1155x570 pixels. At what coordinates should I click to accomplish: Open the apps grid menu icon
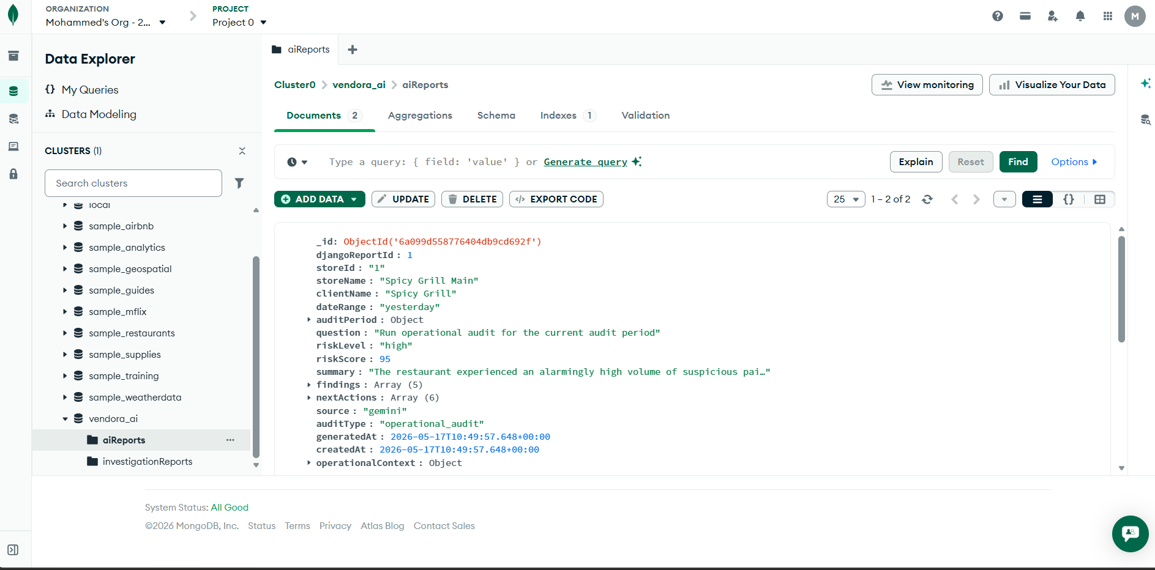pos(1108,16)
